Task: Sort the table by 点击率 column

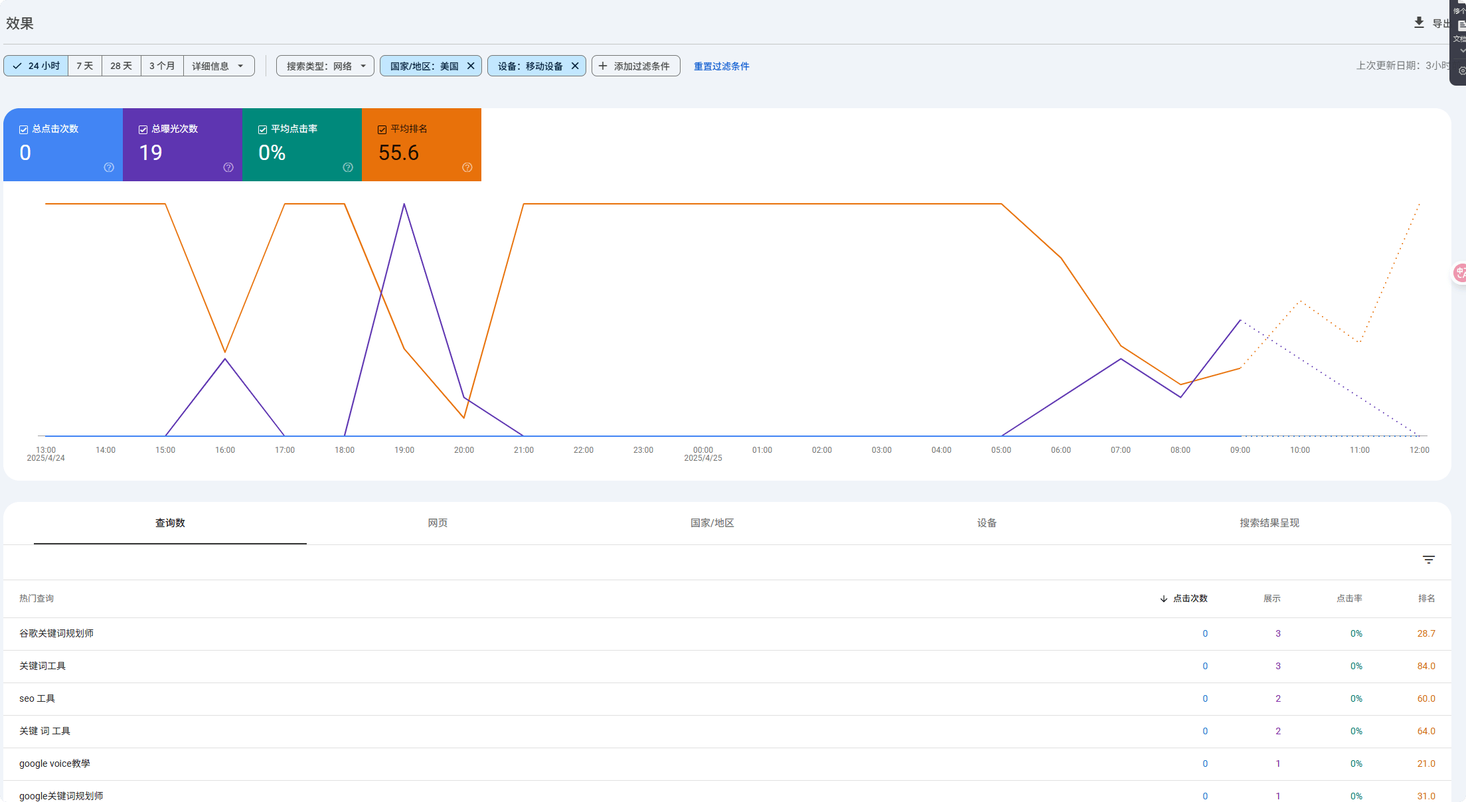Action: (1349, 599)
